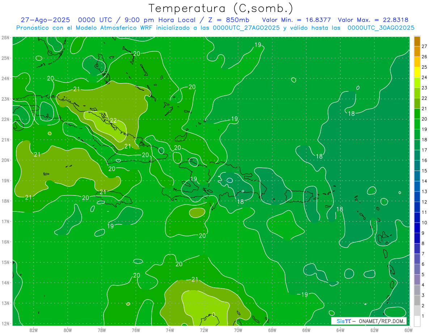This screenshot has width=434, height=335.
Task: Click the '18N' latitude axis label
Action: click(x=5, y=201)
